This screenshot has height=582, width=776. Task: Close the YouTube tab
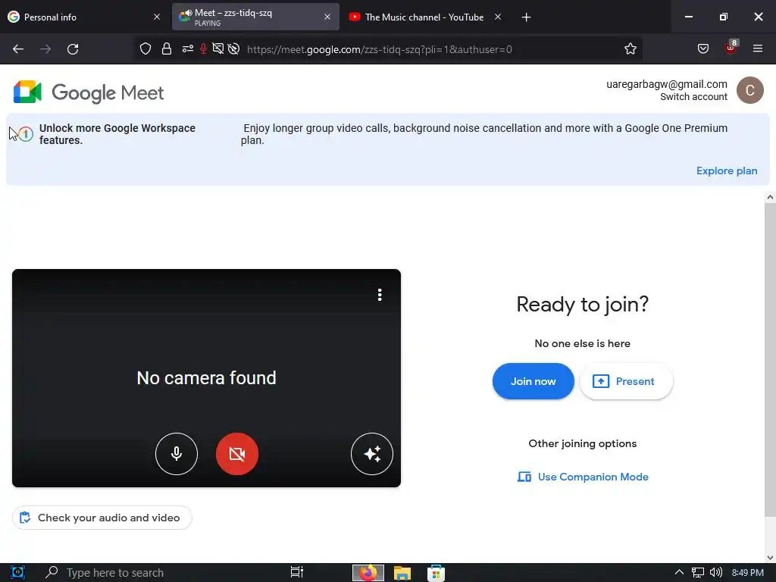tap(498, 17)
